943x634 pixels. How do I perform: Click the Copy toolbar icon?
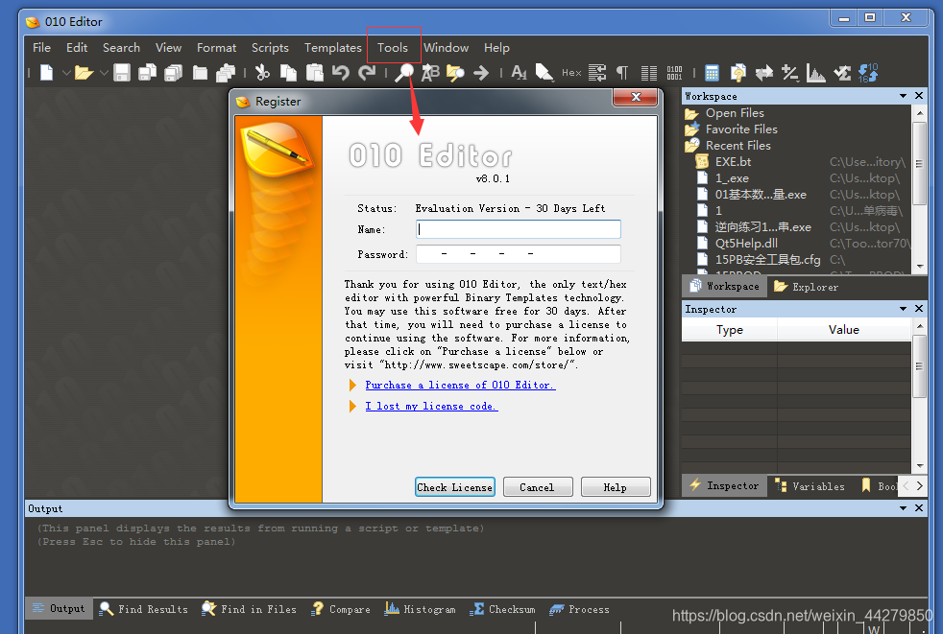pyautogui.click(x=289, y=73)
